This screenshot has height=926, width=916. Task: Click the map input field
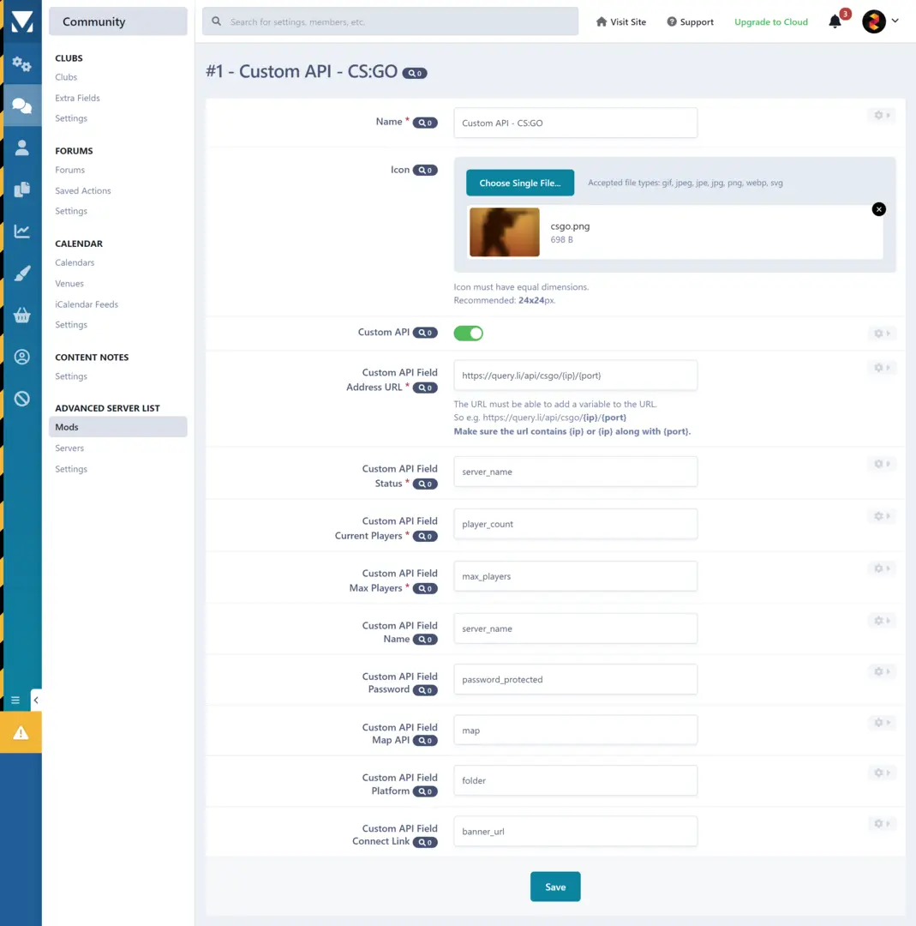point(576,730)
